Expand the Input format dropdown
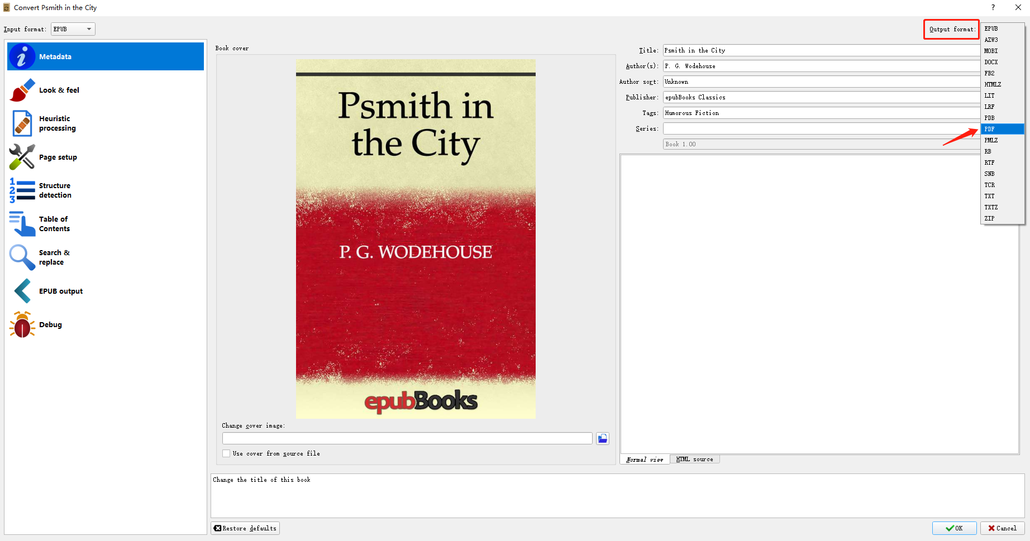 click(x=73, y=29)
